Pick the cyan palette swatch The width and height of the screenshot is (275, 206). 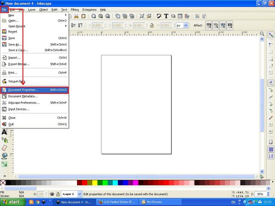(115, 183)
